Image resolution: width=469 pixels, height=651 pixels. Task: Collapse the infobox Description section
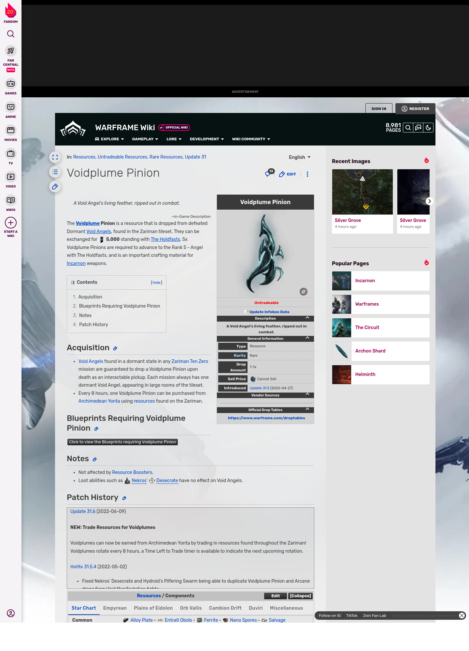pyautogui.click(x=307, y=318)
